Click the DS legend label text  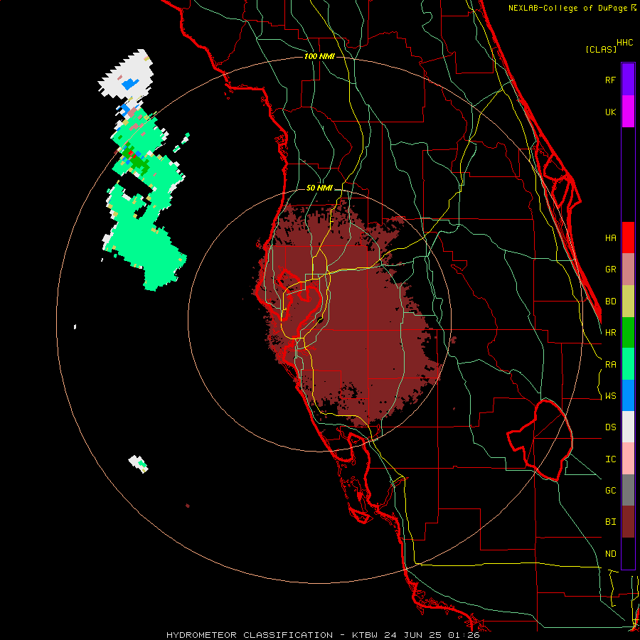click(x=610, y=427)
